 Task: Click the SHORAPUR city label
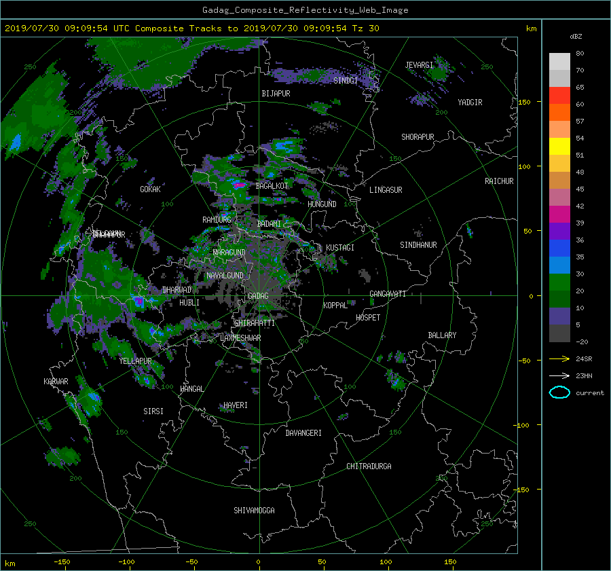pyautogui.click(x=418, y=136)
